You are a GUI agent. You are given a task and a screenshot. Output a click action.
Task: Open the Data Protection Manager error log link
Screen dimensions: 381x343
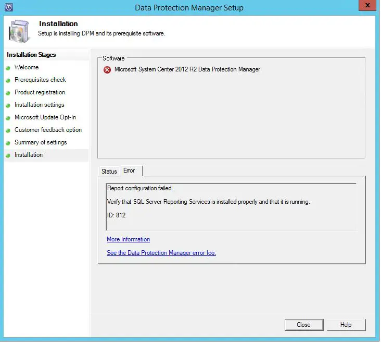(x=161, y=253)
